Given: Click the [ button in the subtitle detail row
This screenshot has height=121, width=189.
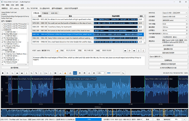Looking at the screenshot, I should click(139, 51).
